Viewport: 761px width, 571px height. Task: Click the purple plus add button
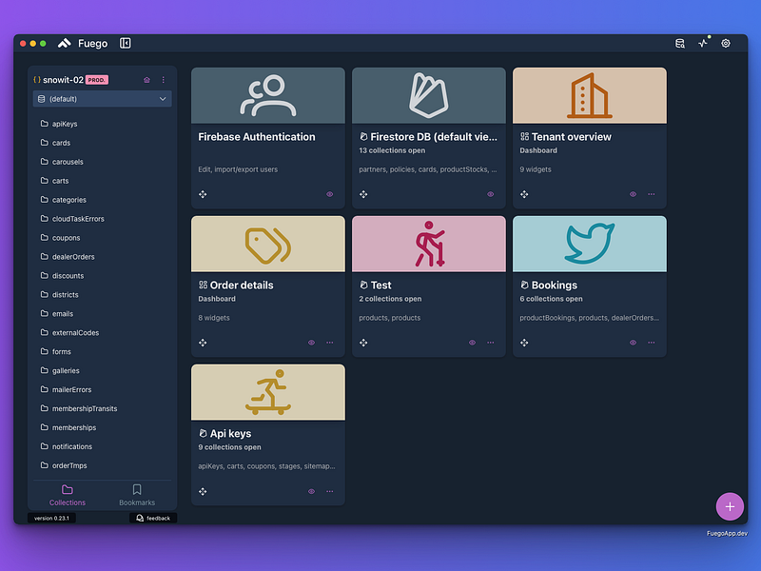[x=730, y=506]
